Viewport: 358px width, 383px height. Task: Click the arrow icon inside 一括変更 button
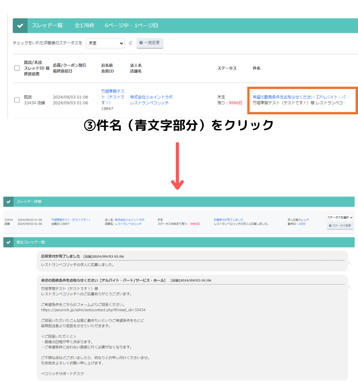tap(141, 43)
